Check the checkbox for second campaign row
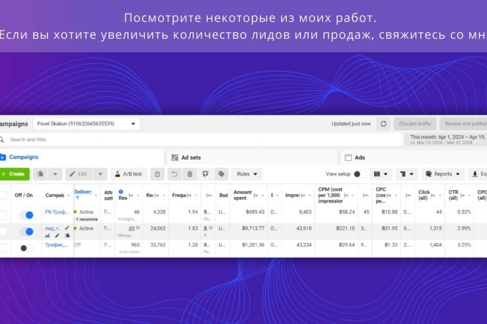This screenshot has height=324, width=487. [x=3, y=232]
